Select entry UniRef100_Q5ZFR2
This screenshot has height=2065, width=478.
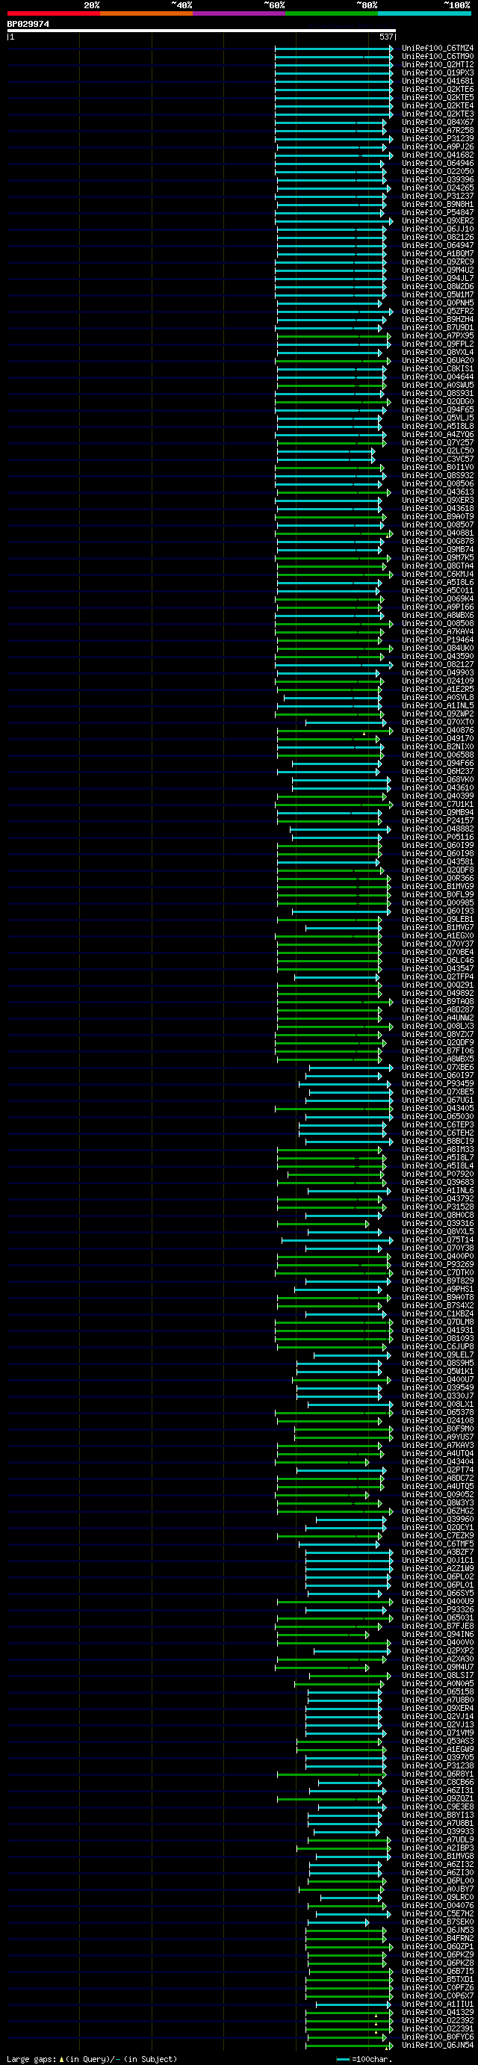[x=438, y=311]
